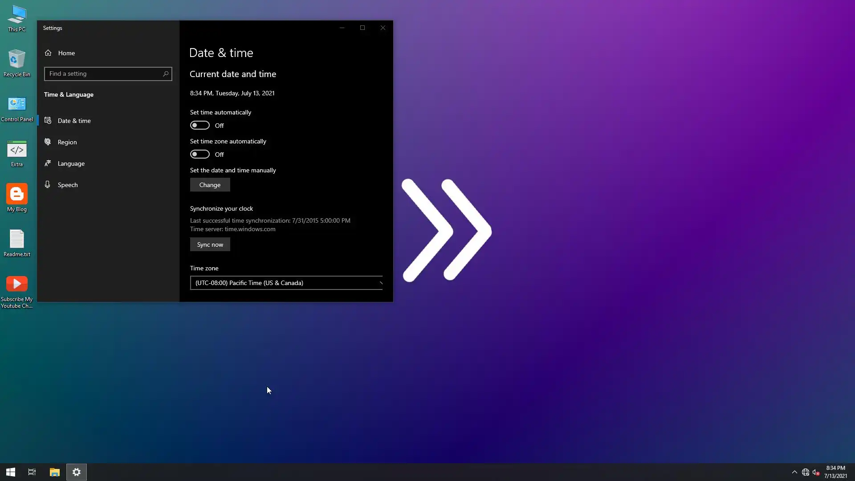Click the search magnifier in Find a setting
855x481 pixels.
coord(166,74)
